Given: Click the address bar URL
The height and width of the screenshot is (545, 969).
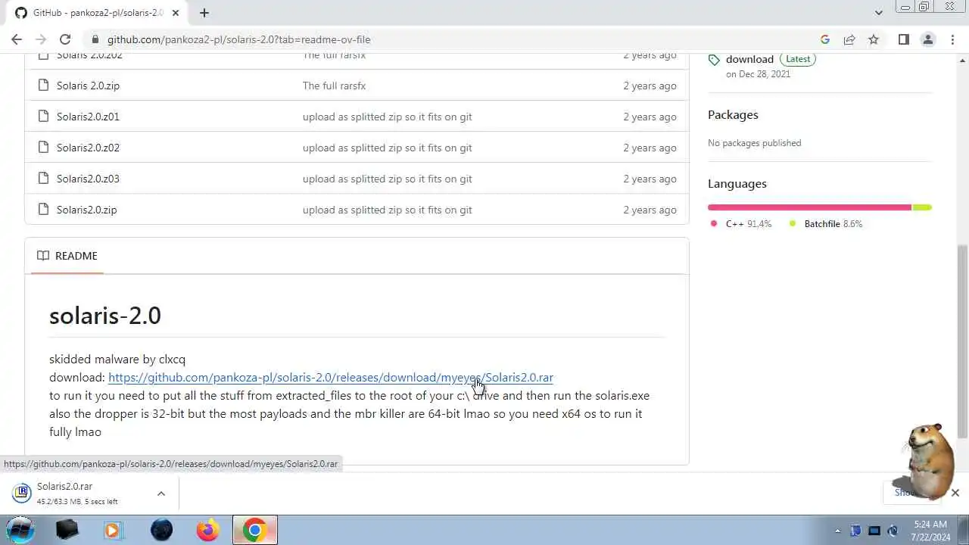Looking at the screenshot, I should tap(238, 39).
